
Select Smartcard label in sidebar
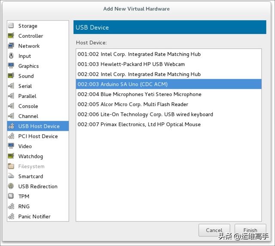31,176
